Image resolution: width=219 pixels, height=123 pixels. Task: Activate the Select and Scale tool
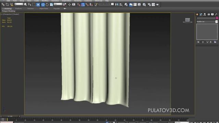tap(51, 4)
